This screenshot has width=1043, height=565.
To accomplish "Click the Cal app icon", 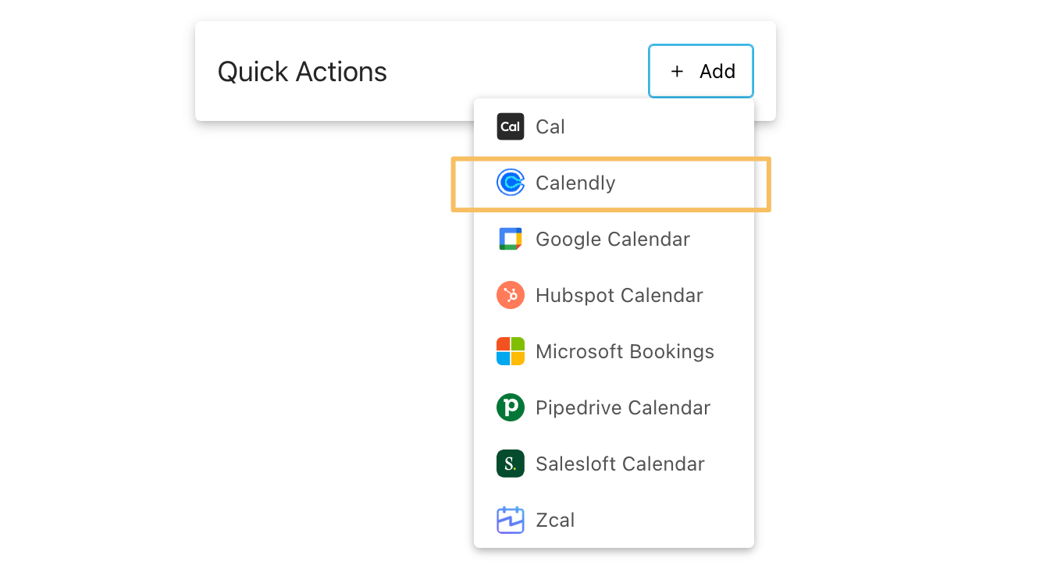I will [x=510, y=126].
